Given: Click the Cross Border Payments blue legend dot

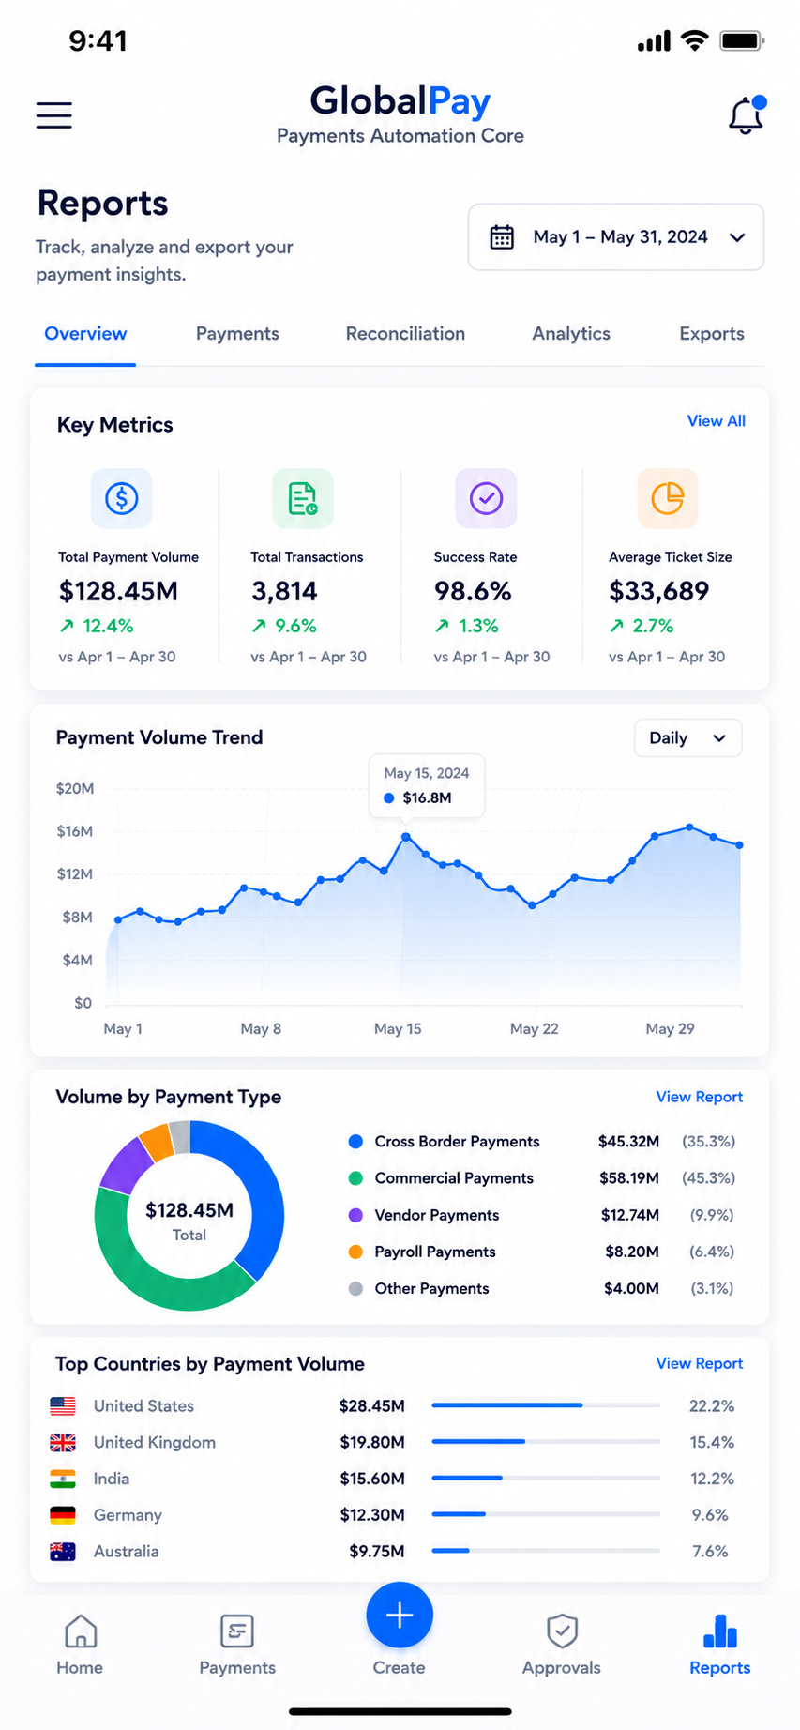Looking at the screenshot, I should (355, 1142).
